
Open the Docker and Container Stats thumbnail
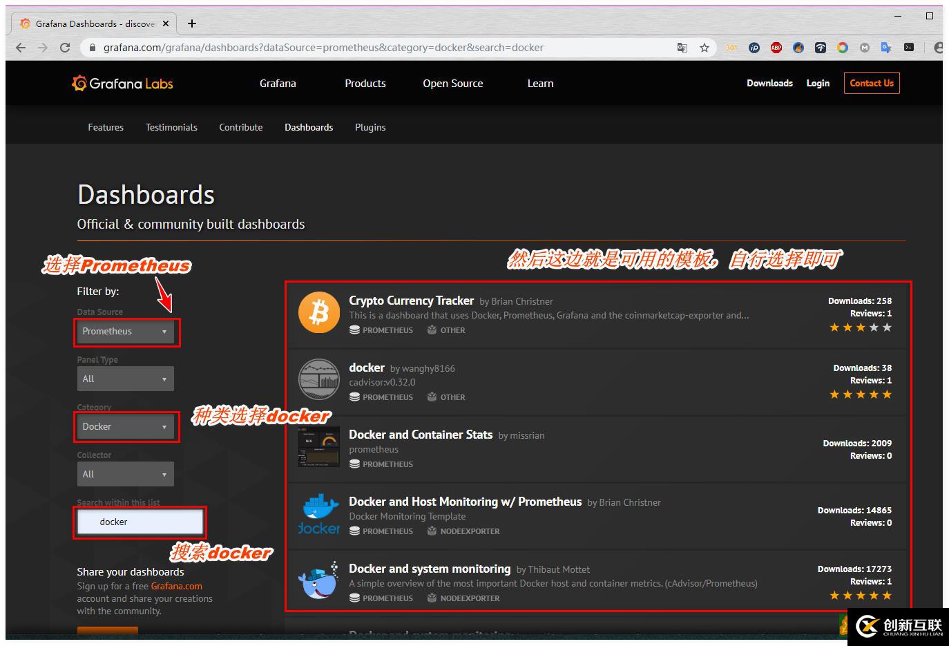tap(319, 446)
